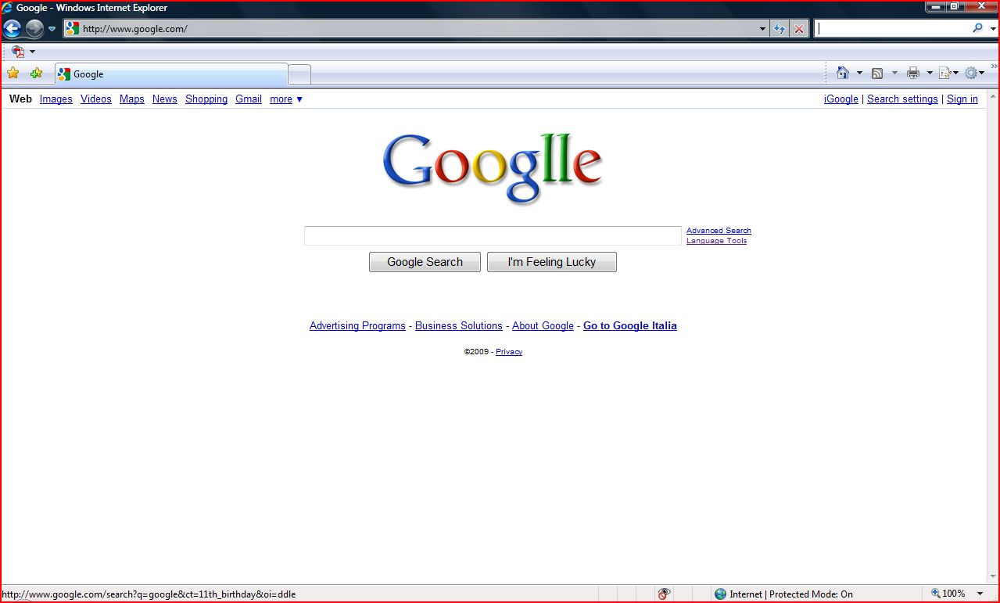
Task: Open the Gmail link
Action: pyautogui.click(x=248, y=99)
